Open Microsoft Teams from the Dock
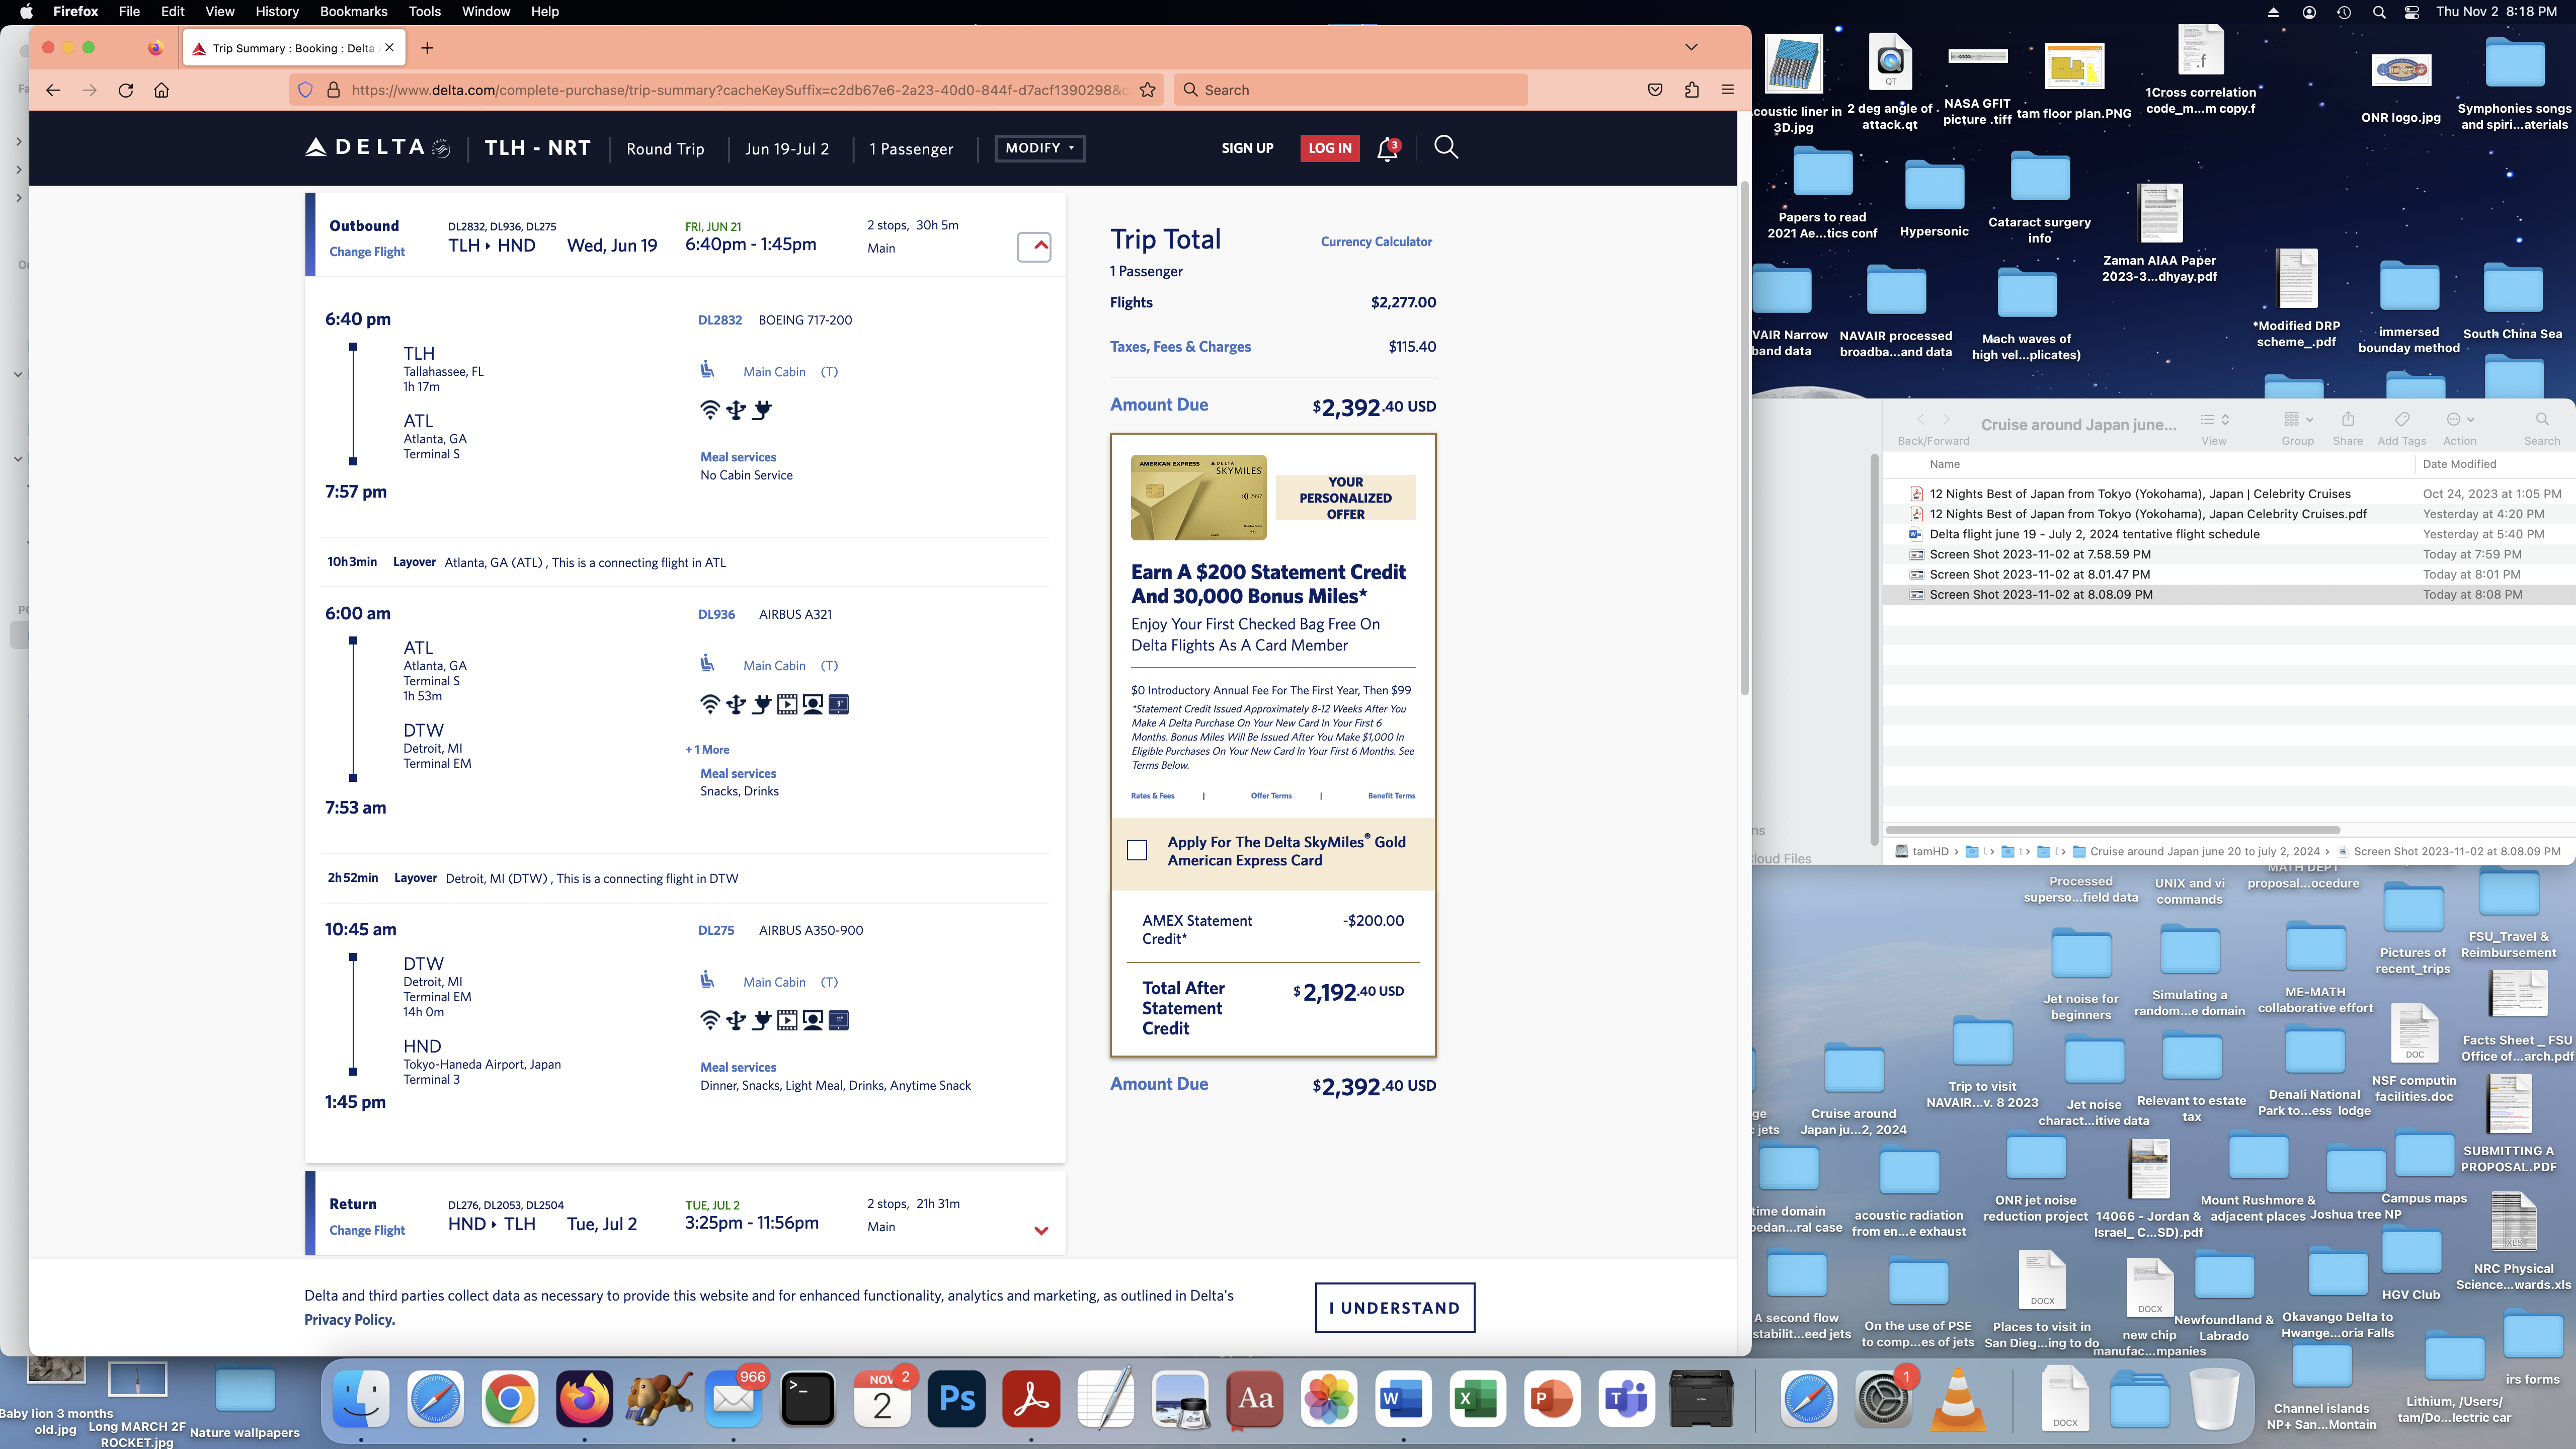 [x=1626, y=1398]
